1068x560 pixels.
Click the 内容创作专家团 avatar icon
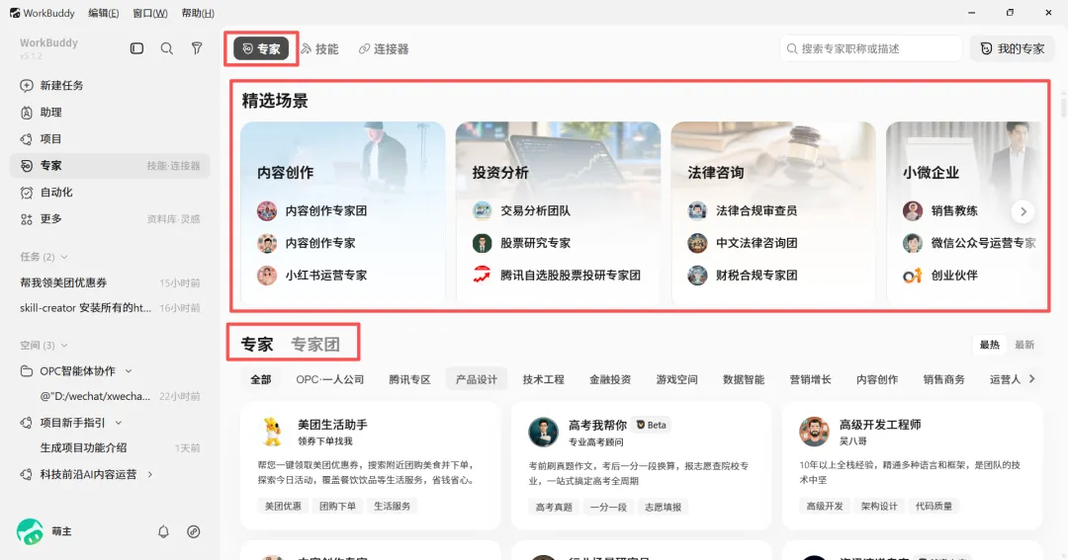click(267, 211)
